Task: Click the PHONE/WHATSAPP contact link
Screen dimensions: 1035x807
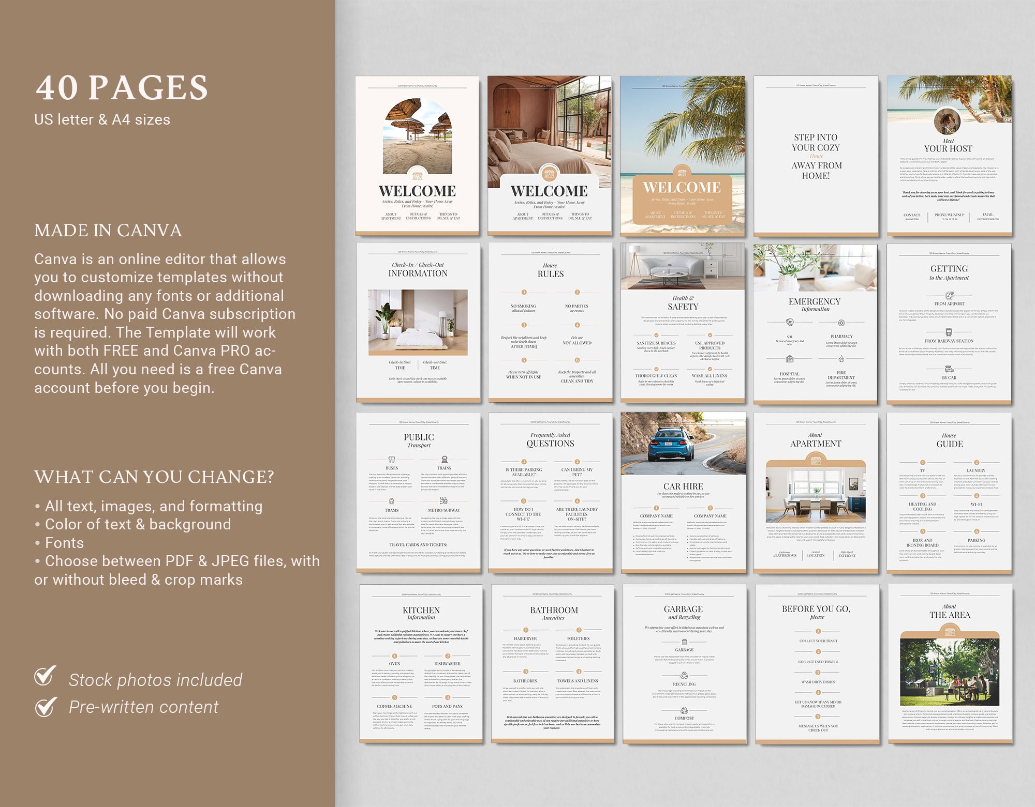Action: [x=950, y=214]
